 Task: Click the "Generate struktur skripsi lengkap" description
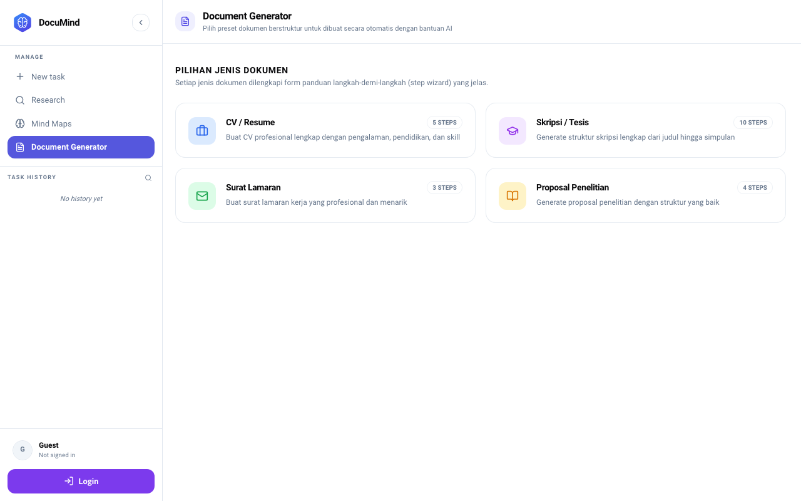[635, 137]
